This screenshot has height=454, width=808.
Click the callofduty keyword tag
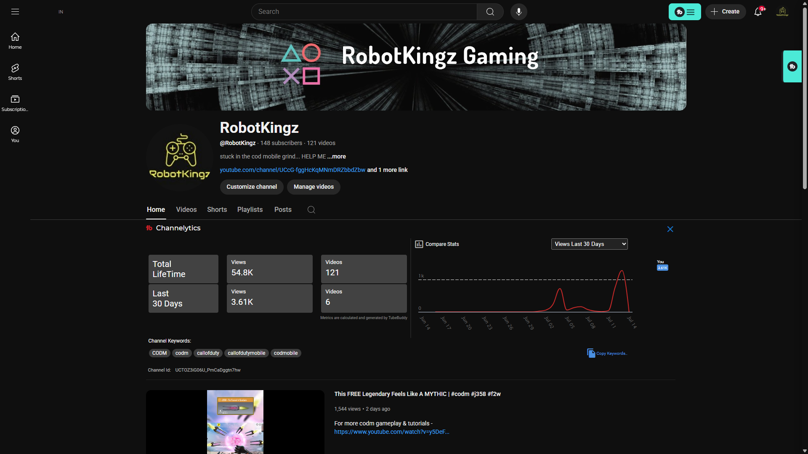point(208,353)
